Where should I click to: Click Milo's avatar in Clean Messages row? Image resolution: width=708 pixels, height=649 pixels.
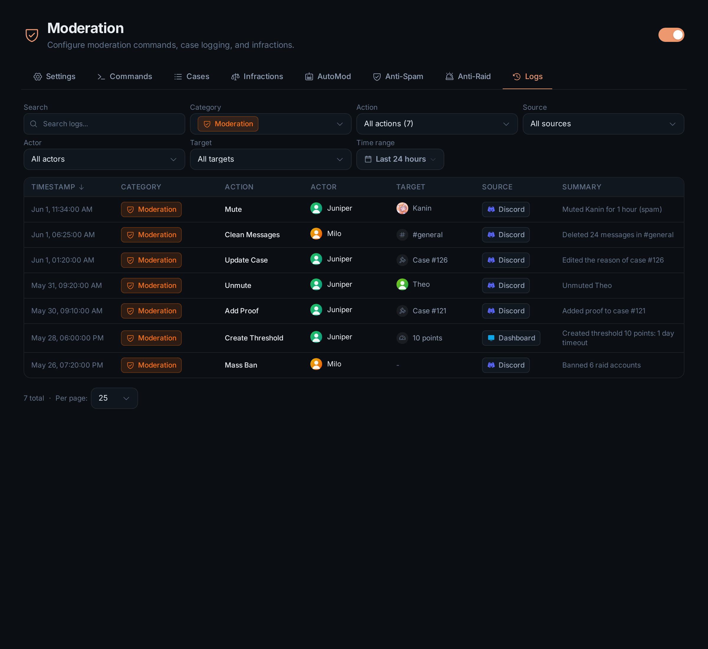[x=316, y=234]
